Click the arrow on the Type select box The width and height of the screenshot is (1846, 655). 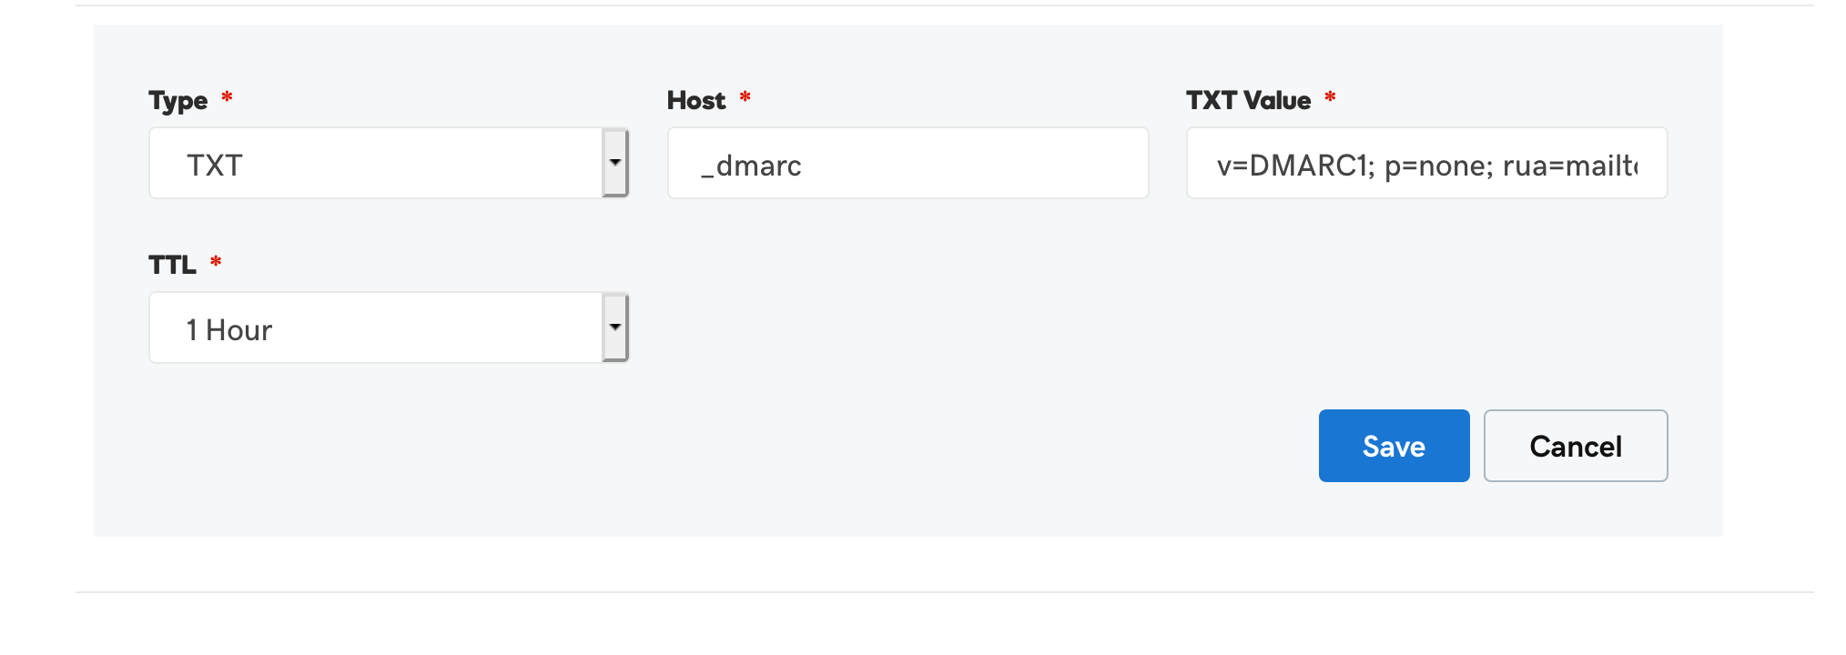(615, 163)
